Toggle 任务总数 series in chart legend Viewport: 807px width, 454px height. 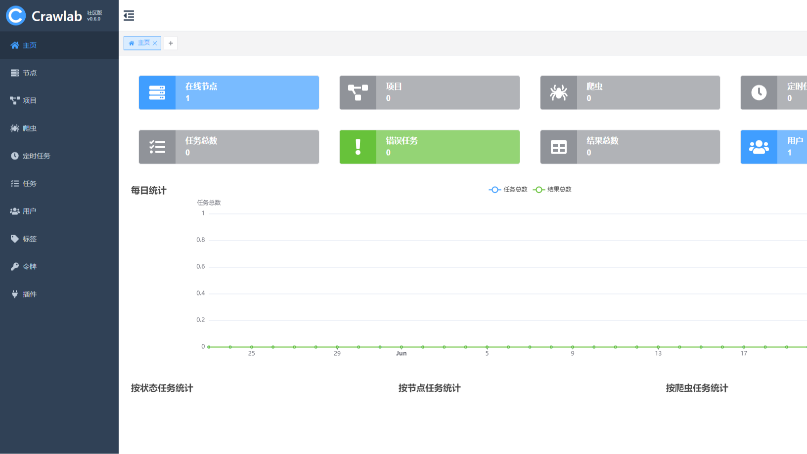point(508,190)
